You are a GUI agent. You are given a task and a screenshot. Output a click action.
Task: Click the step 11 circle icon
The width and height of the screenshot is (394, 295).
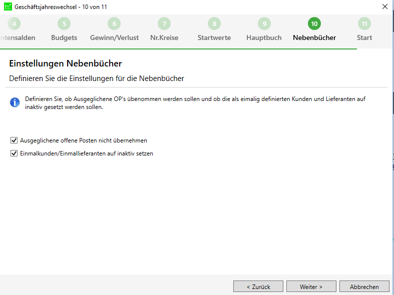click(x=364, y=23)
